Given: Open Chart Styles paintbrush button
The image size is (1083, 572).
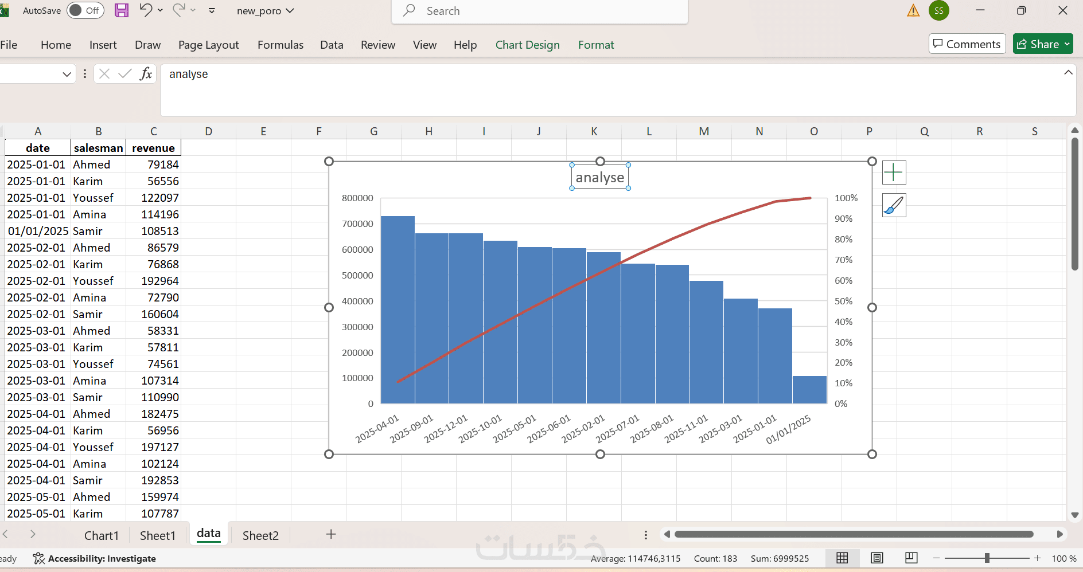Looking at the screenshot, I should 894,205.
